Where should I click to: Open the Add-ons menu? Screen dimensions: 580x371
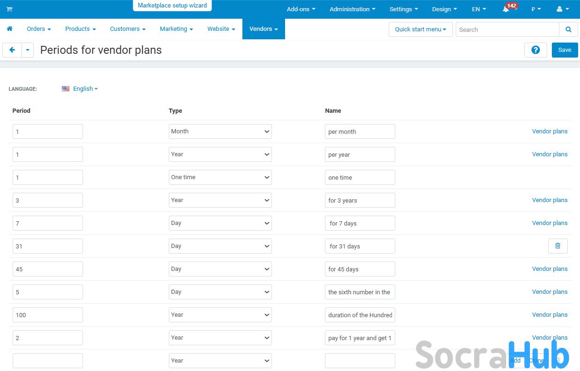[301, 9]
